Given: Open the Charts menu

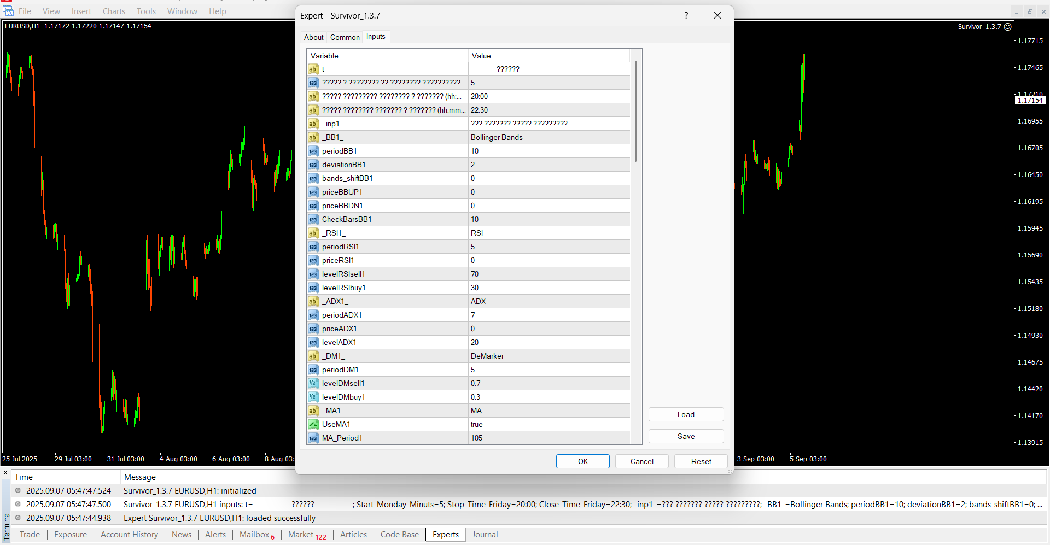Looking at the screenshot, I should click(114, 11).
